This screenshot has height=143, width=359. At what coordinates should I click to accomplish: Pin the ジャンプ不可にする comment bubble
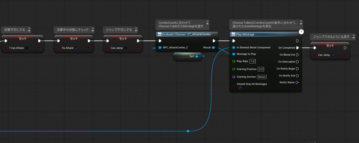(136, 29)
